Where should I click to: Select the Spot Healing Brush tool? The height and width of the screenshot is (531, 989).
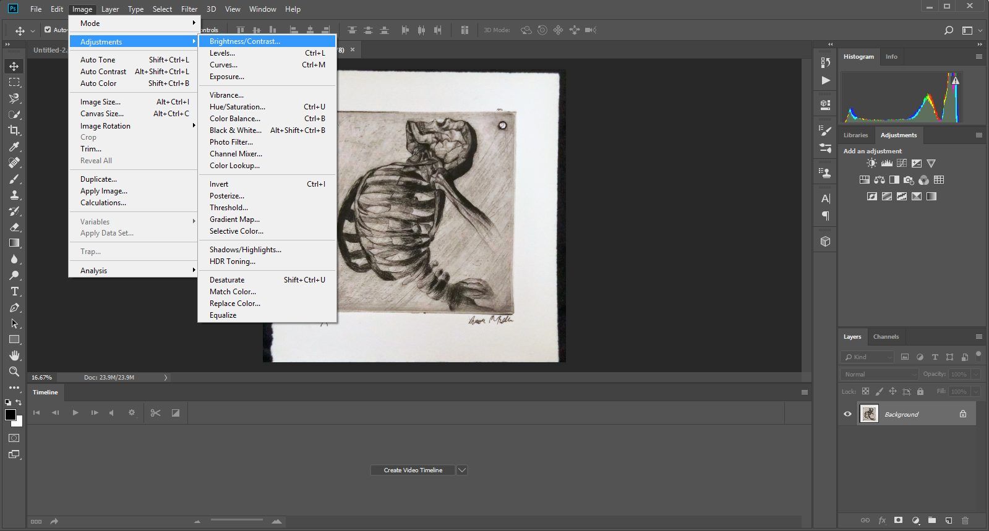14,163
